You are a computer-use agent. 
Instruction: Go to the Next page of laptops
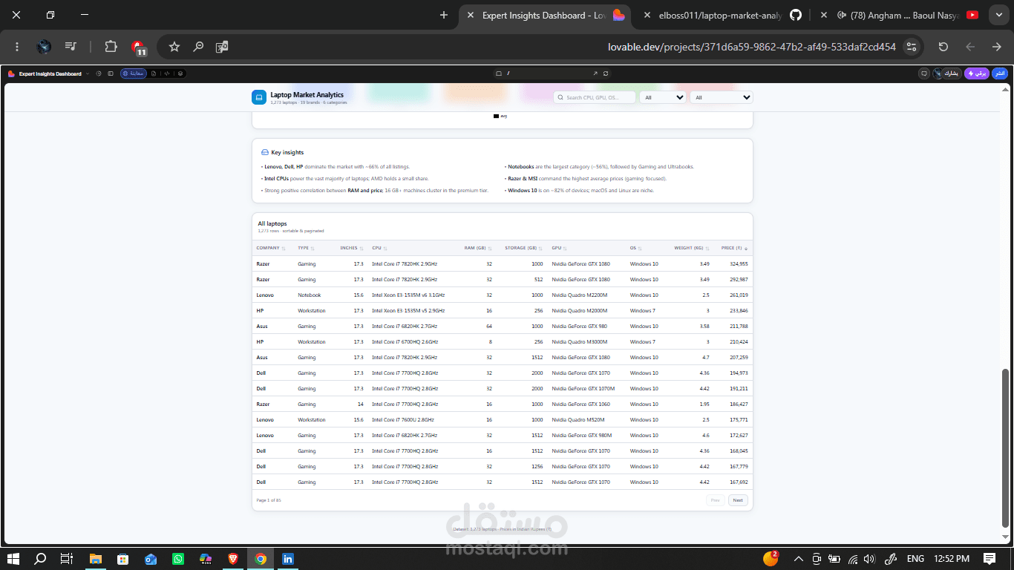[738, 500]
